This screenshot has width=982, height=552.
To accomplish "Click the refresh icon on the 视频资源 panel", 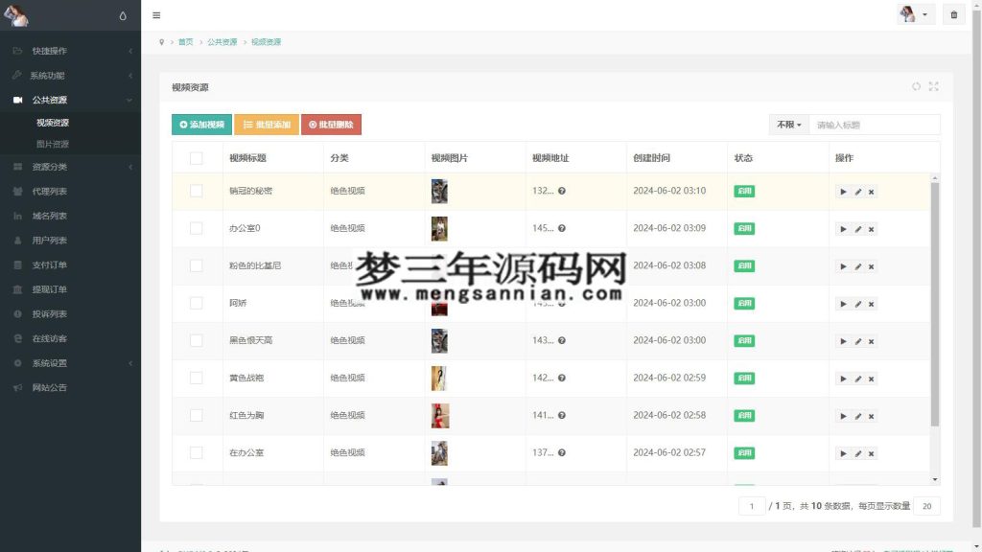I will (x=915, y=86).
